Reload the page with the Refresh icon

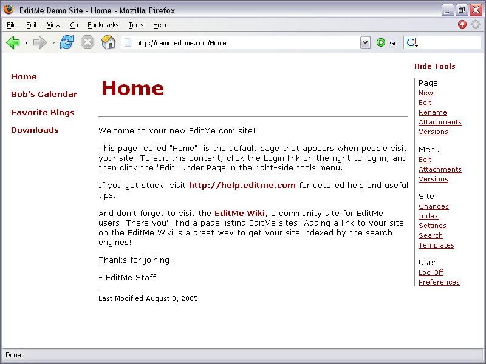(67, 42)
